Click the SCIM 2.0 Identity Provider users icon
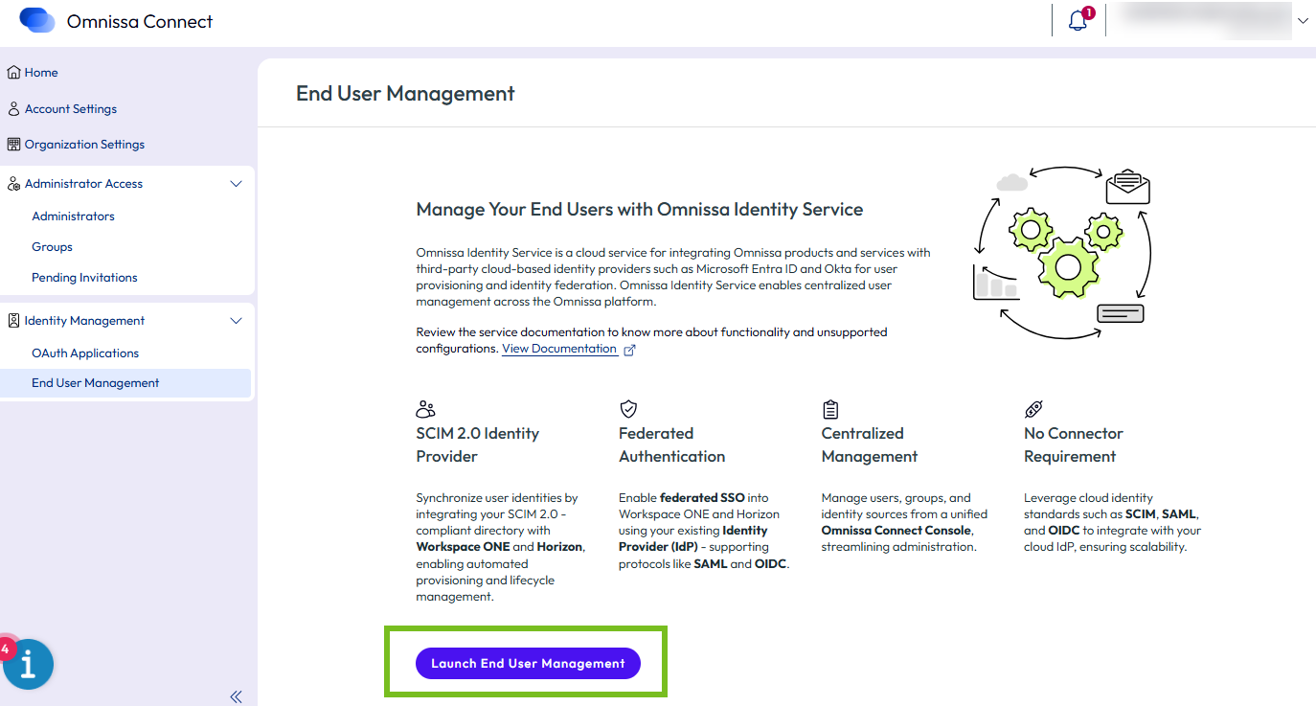The height and width of the screenshot is (706, 1316). (425, 409)
